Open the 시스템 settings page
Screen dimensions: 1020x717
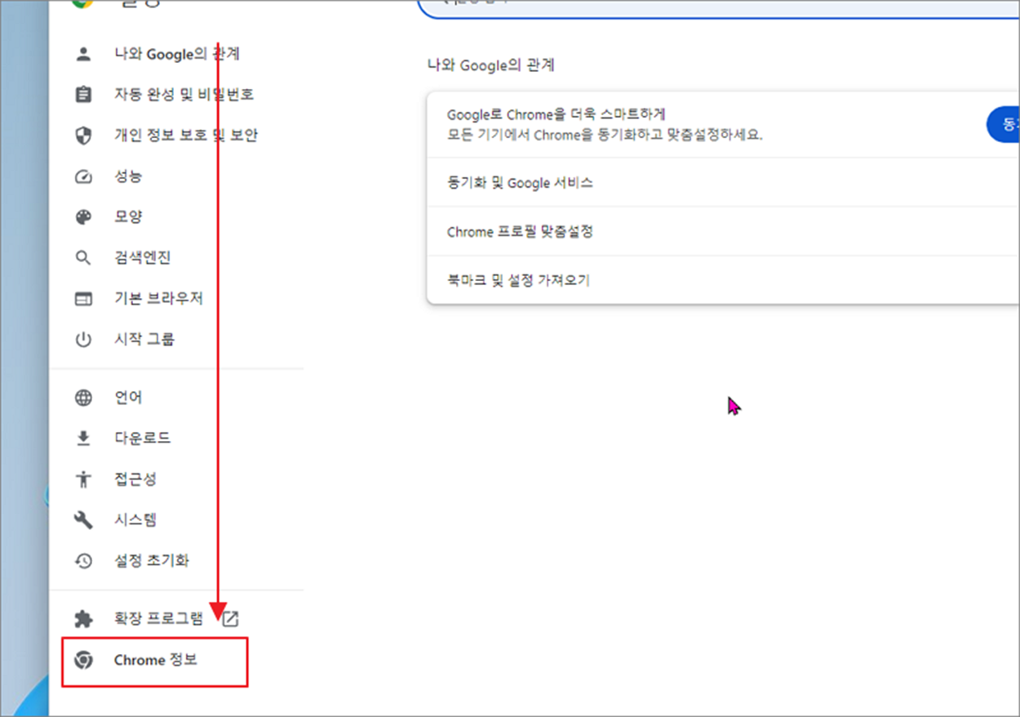pyautogui.click(x=135, y=520)
